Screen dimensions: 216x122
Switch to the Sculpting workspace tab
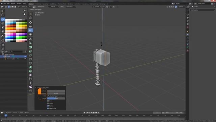[45, 4]
